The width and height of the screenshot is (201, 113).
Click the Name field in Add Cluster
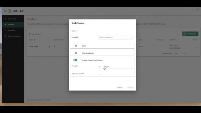[x=102, y=31]
